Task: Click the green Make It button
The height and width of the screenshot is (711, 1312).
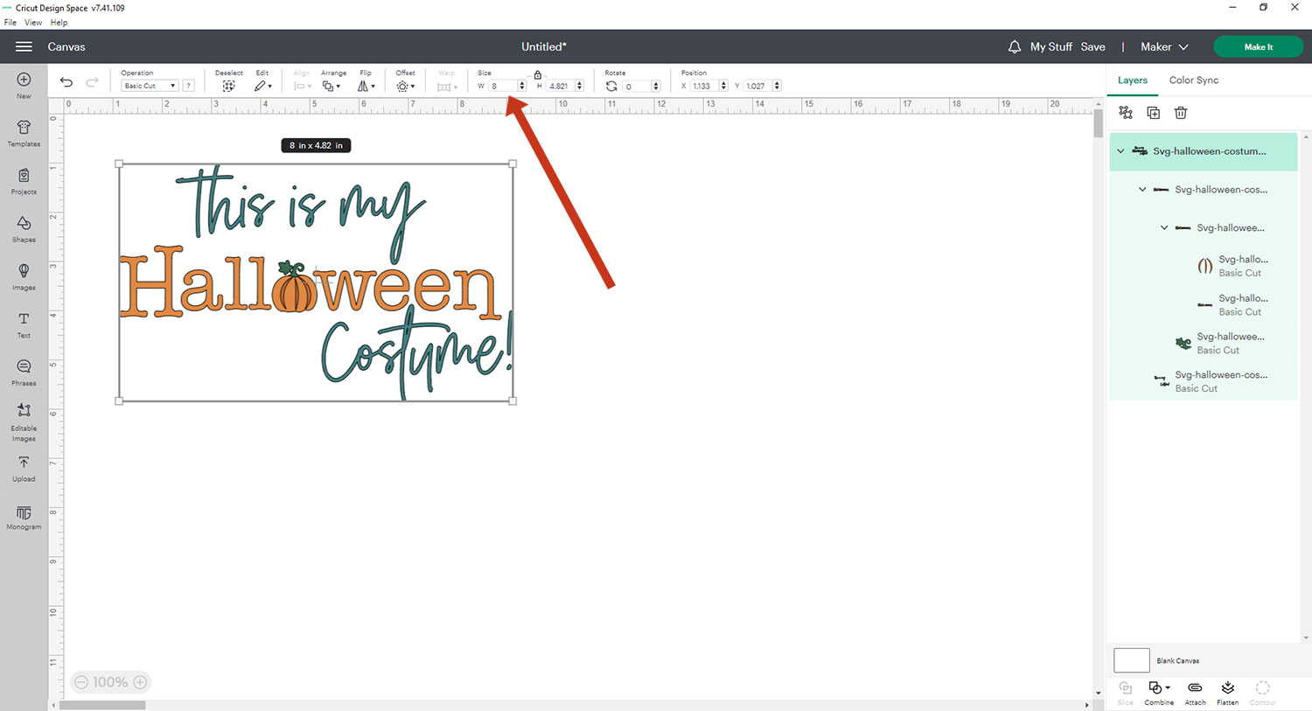Action: click(1258, 47)
